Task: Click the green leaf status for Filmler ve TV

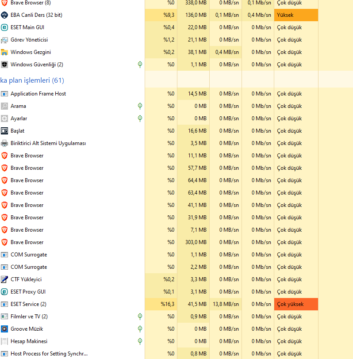Action: (140, 317)
